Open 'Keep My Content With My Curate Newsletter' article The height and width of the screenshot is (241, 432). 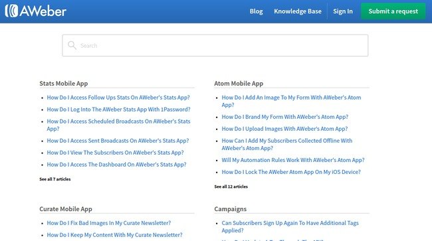click(x=114, y=235)
